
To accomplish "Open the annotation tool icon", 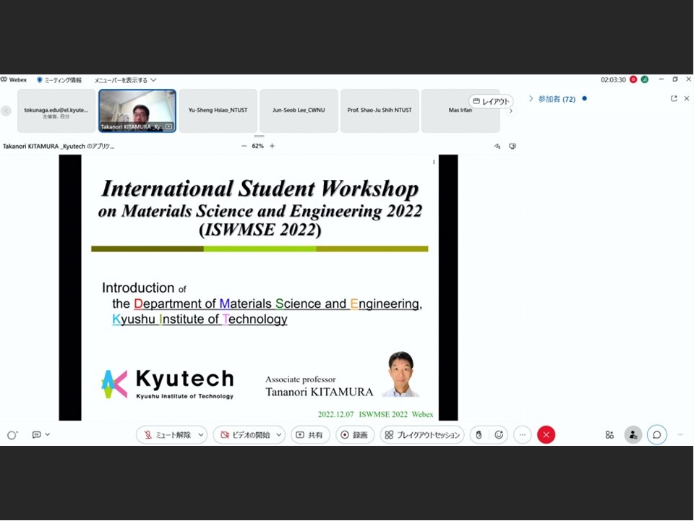I will tap(497, 147).
